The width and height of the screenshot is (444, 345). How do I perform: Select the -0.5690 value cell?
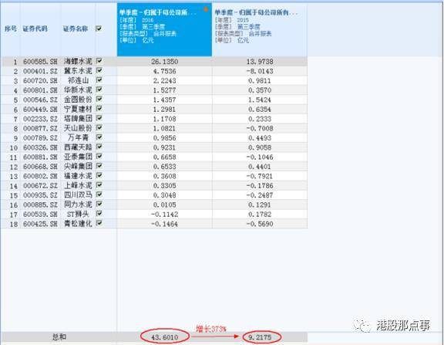click(260, 224)
